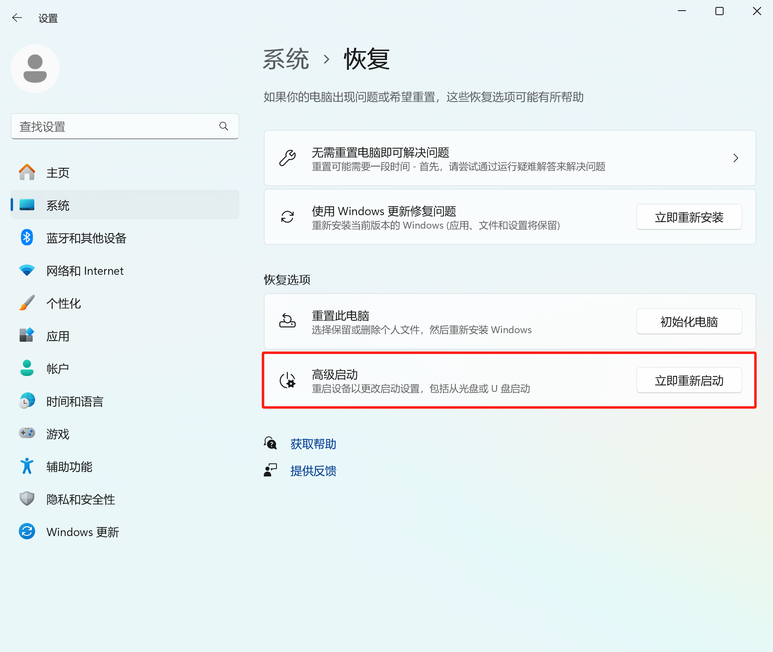Minimize the 设置 window
This screenshot has width=773, height=652.
[x=682, y=11]
